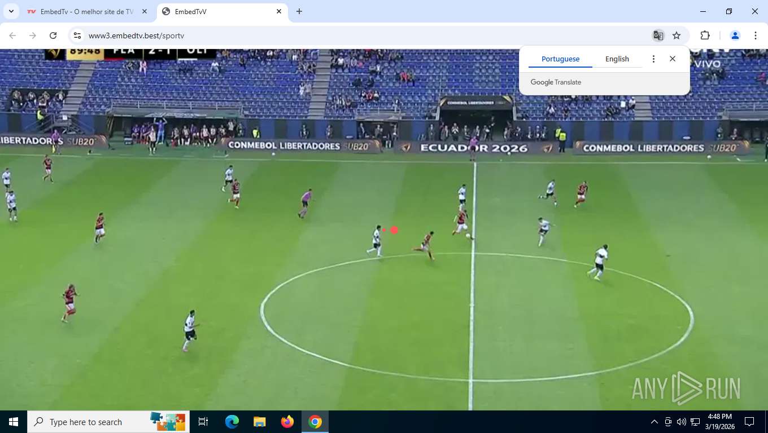Bookmark this page with the star icon
768x433 pixels.
coord(677,36)
